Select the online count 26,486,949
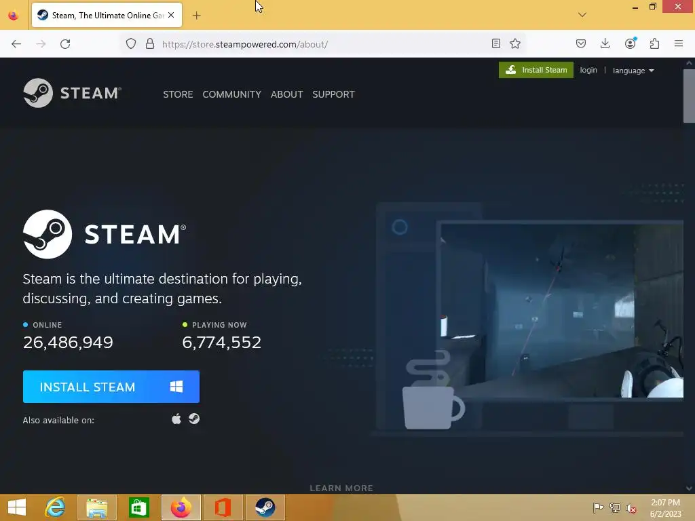The height and width of the screenshot is (521, 695). tap(68, 343)
